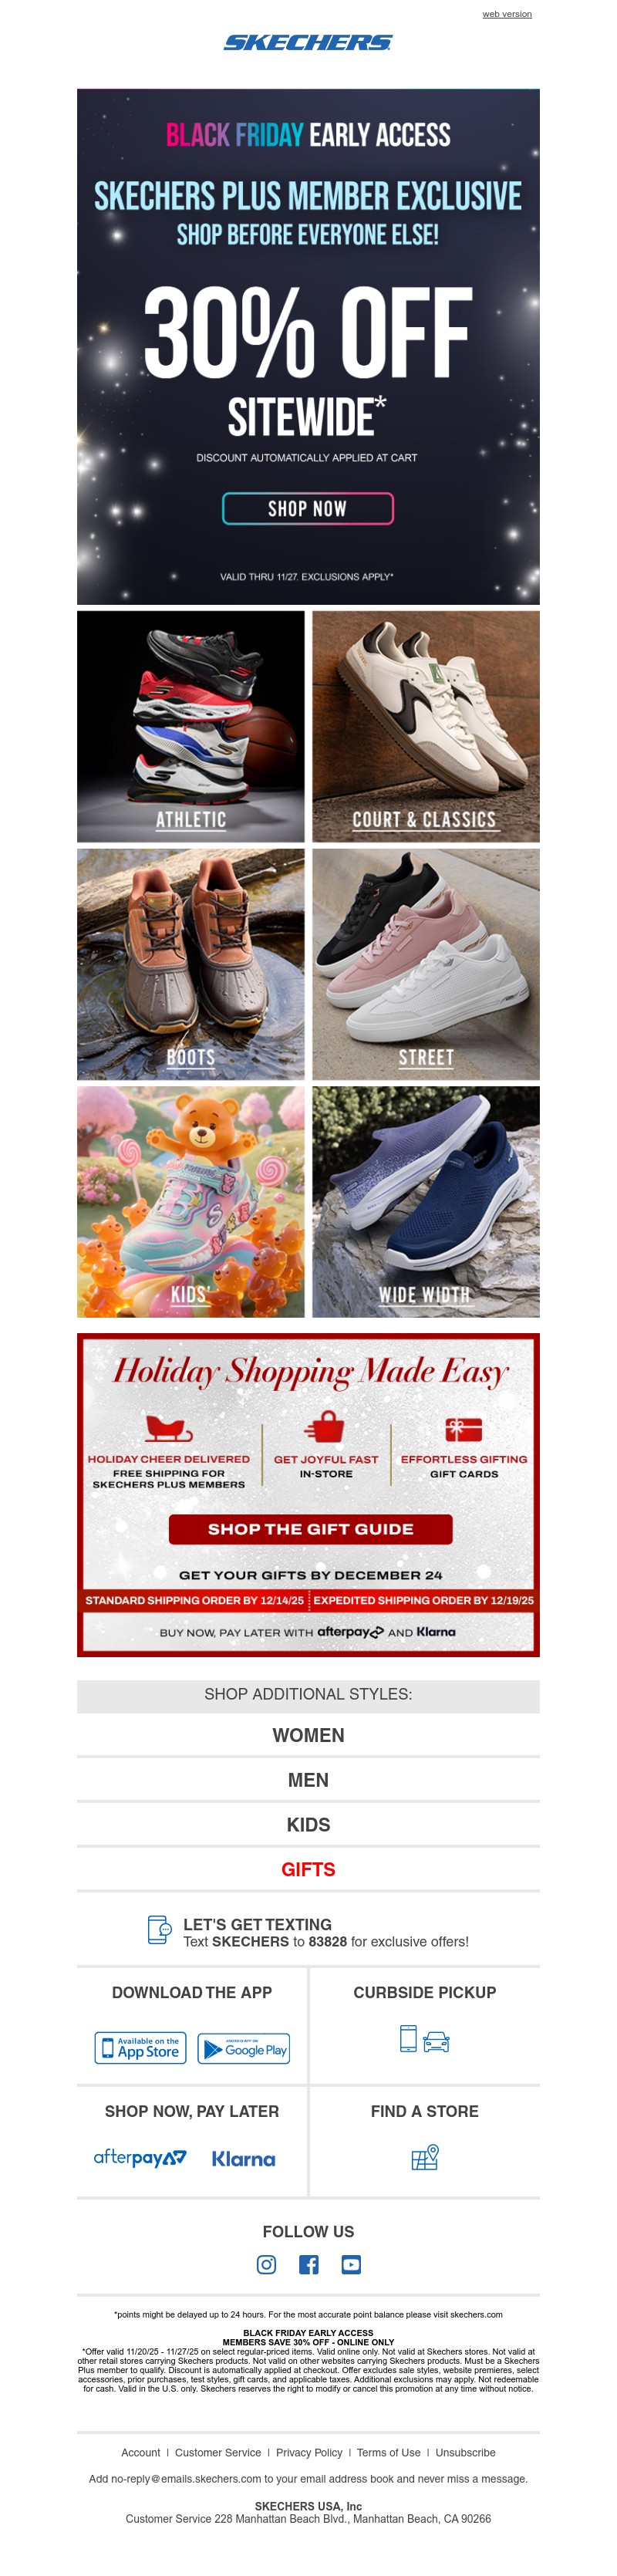Open the Athletic shoes image tile
This screenshot has height=2576, width=617.
[x=191, y=726]
